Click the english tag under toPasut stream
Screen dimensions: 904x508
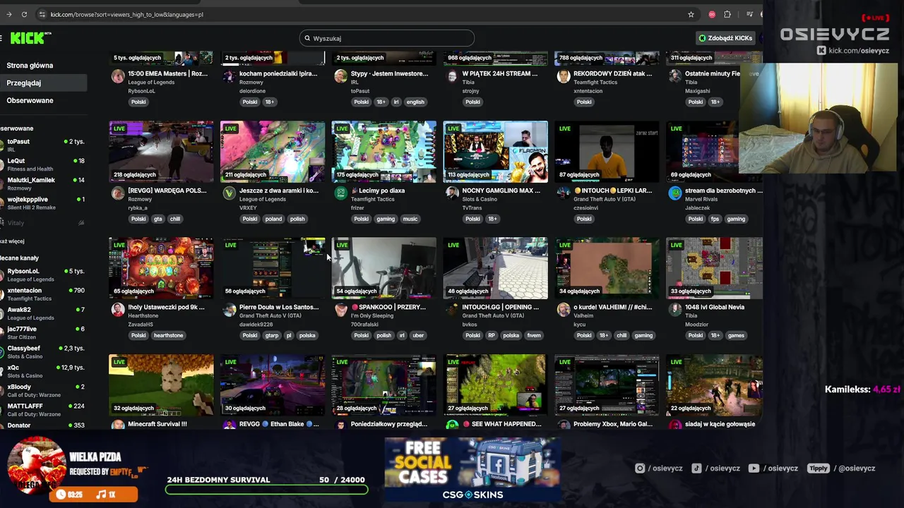tap(415, 102)
